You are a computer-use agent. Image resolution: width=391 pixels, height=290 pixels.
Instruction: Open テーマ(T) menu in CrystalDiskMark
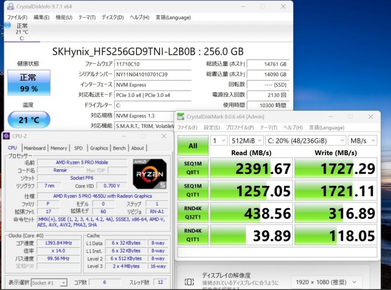tap(268, 128)
